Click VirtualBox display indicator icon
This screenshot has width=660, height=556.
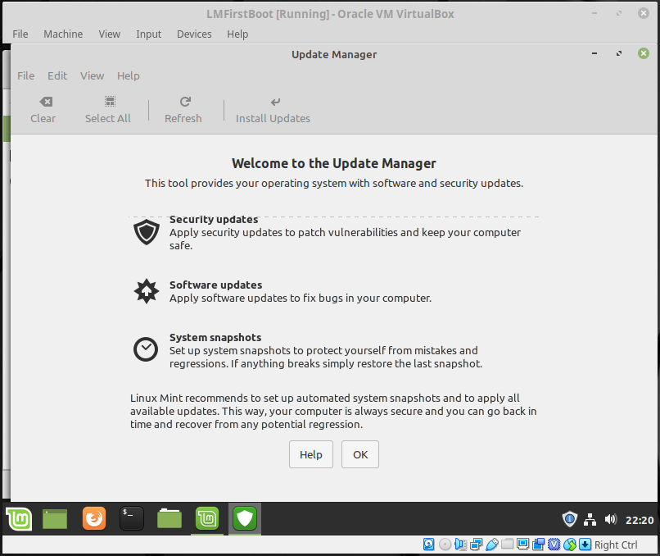click(522, 545)
